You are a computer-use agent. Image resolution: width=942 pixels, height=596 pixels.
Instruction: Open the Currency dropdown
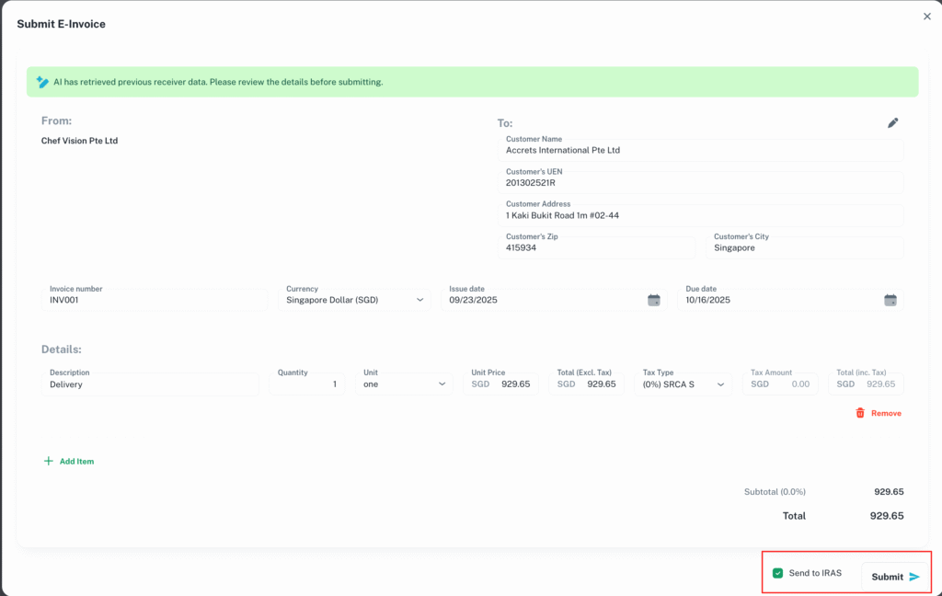354,299
